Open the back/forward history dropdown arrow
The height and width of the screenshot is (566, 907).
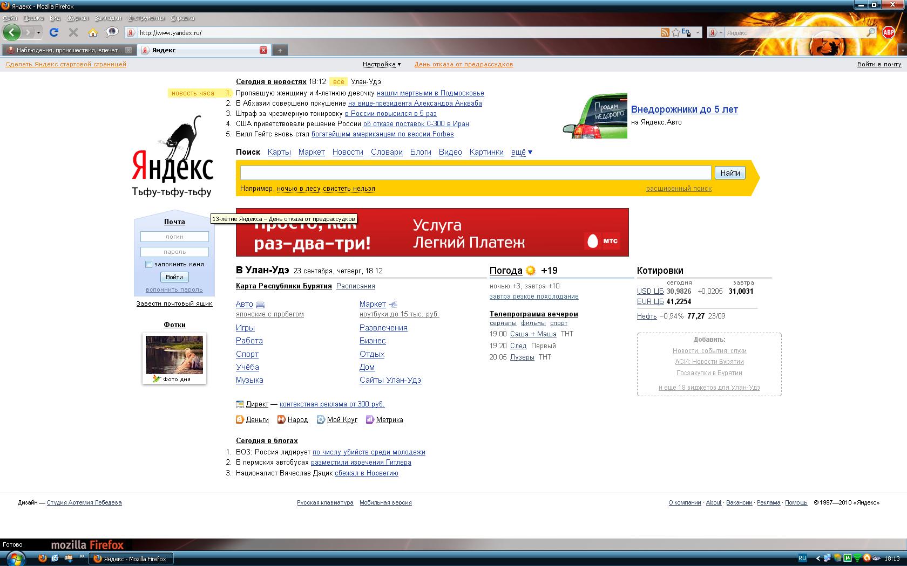pyautogui.click(x=38, y=32)
